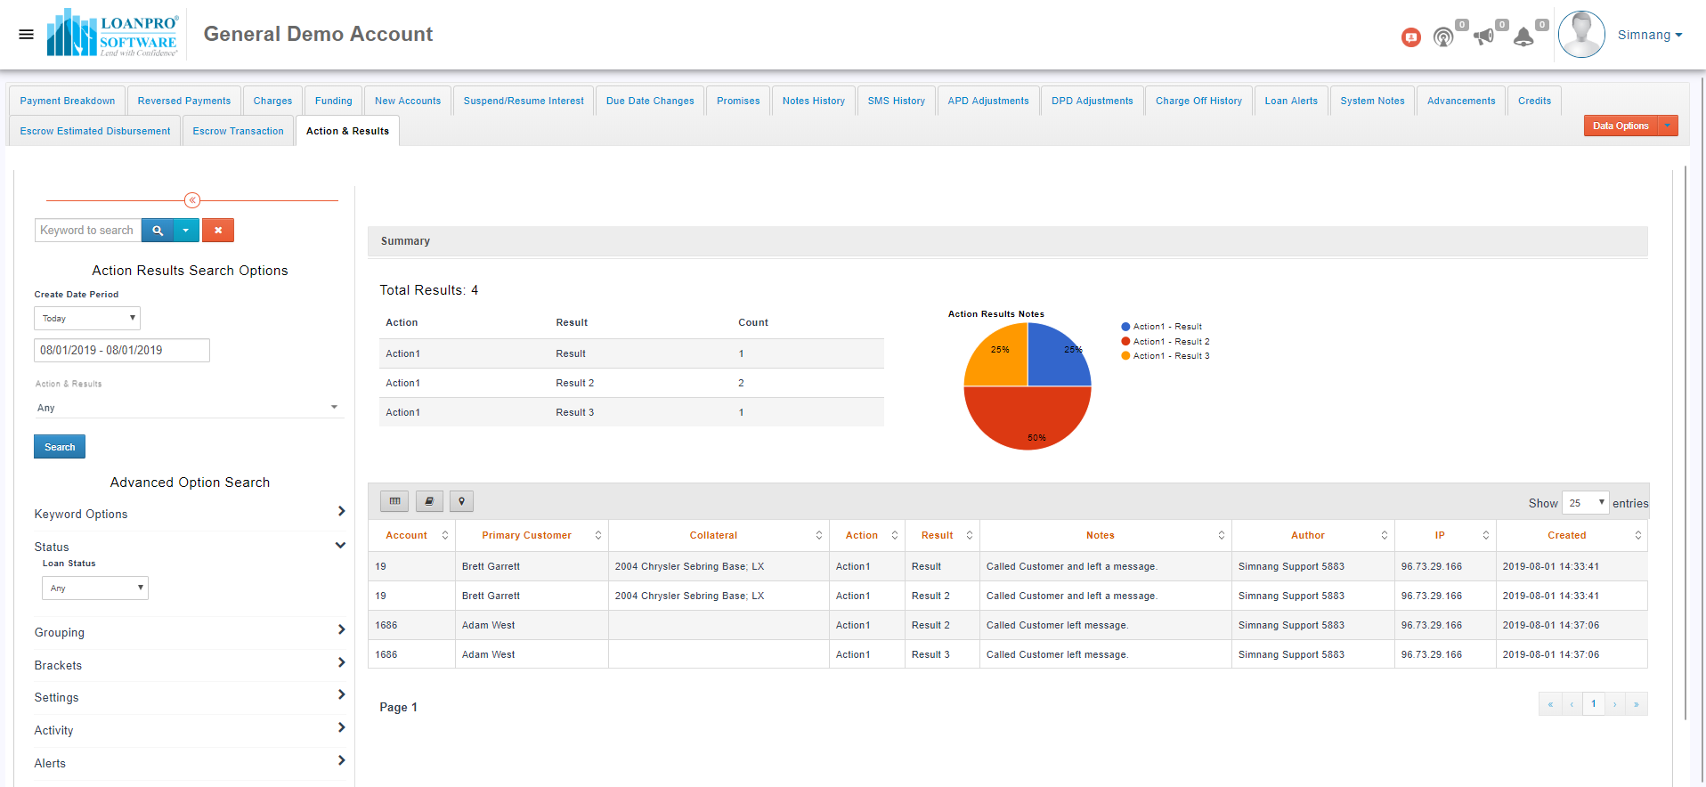This screenshot has height=787, width=1706.
Task: Open the megaphone announcements icon
Action: tap(1483, 37)
